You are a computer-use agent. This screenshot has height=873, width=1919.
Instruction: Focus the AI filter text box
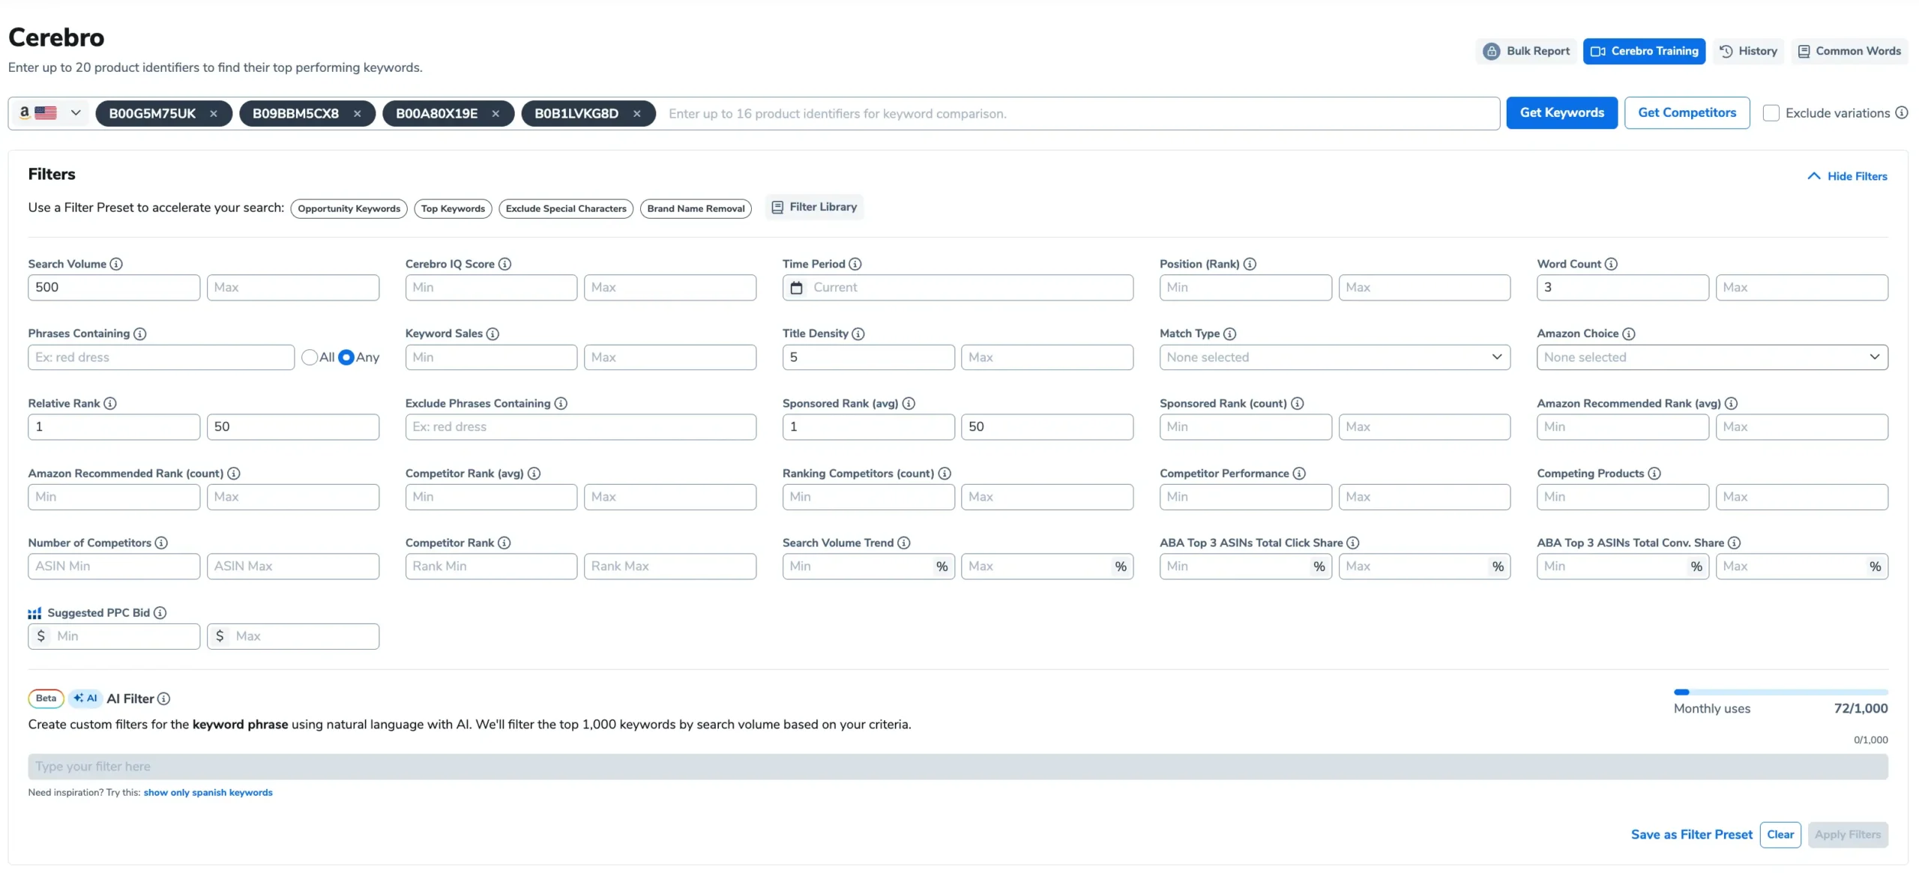tap(957, 767)
